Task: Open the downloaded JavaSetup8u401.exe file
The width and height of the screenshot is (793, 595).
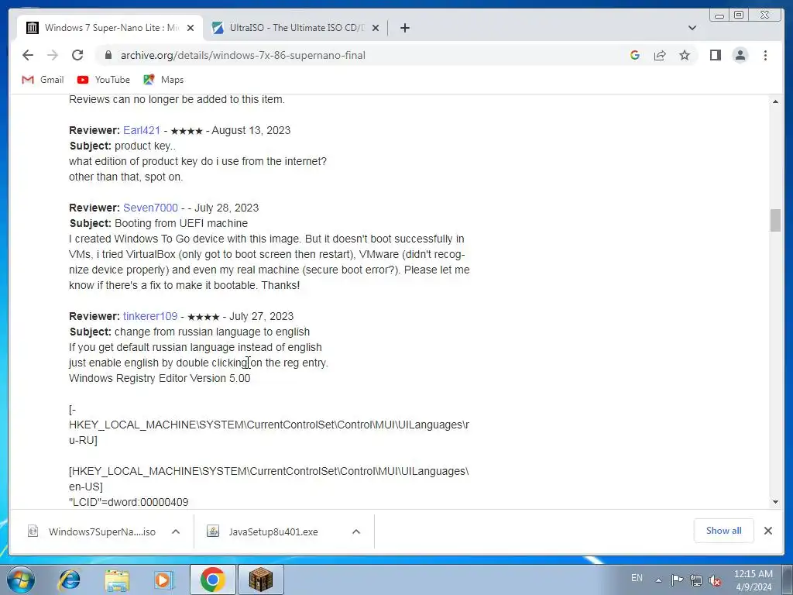Action: pos(262,531)
